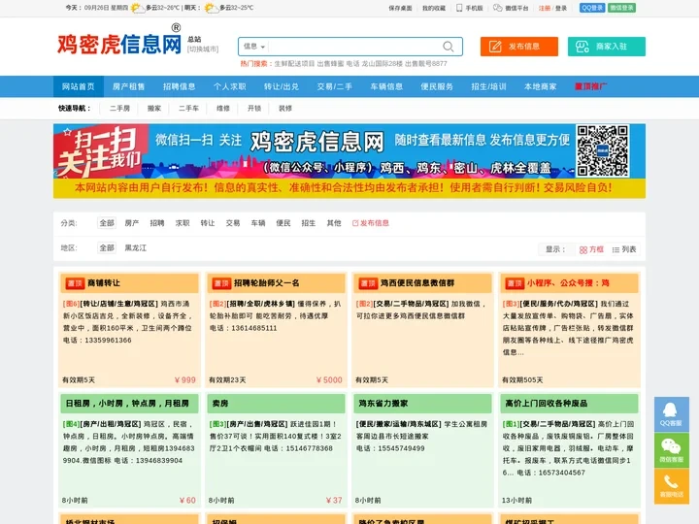This screenshot has width=699, height=524.
Task: Open the 客服电话 floating phone icon
Action: point(672,486)
